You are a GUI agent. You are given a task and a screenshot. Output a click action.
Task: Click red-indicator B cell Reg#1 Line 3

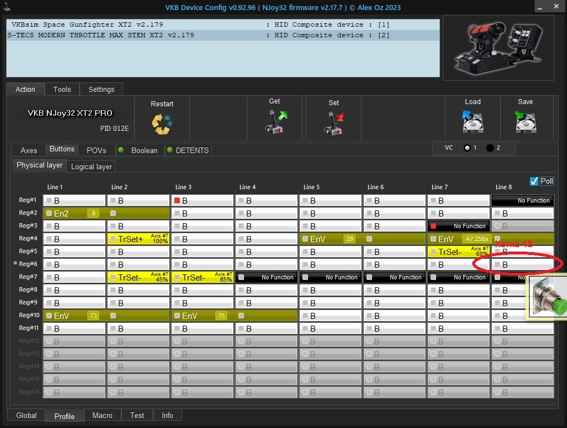coord(202,200)
